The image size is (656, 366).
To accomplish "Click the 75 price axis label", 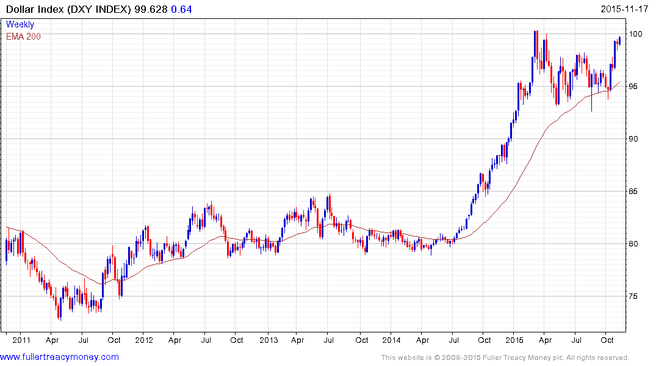I will [x=633, y=296].
